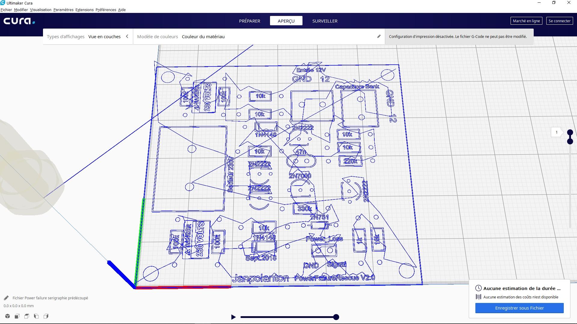Click the file name Power failure serigraphie prédécoupé
The width and height of the screenshot is (577, 324).
(50, 298)
